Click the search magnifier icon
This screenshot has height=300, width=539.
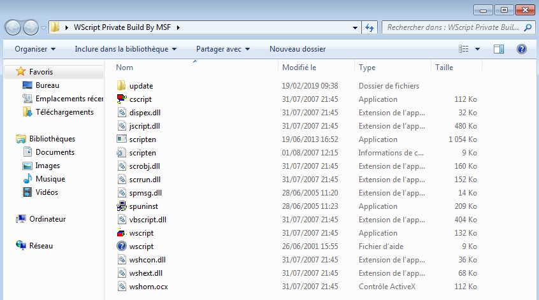[x=528, y=27]
